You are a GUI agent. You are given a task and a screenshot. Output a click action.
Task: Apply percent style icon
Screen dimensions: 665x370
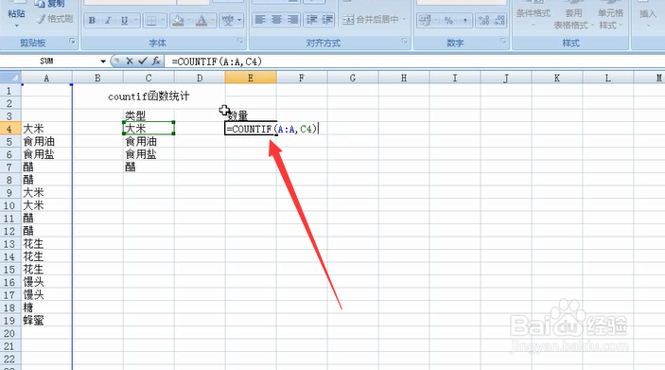[448, 20]
